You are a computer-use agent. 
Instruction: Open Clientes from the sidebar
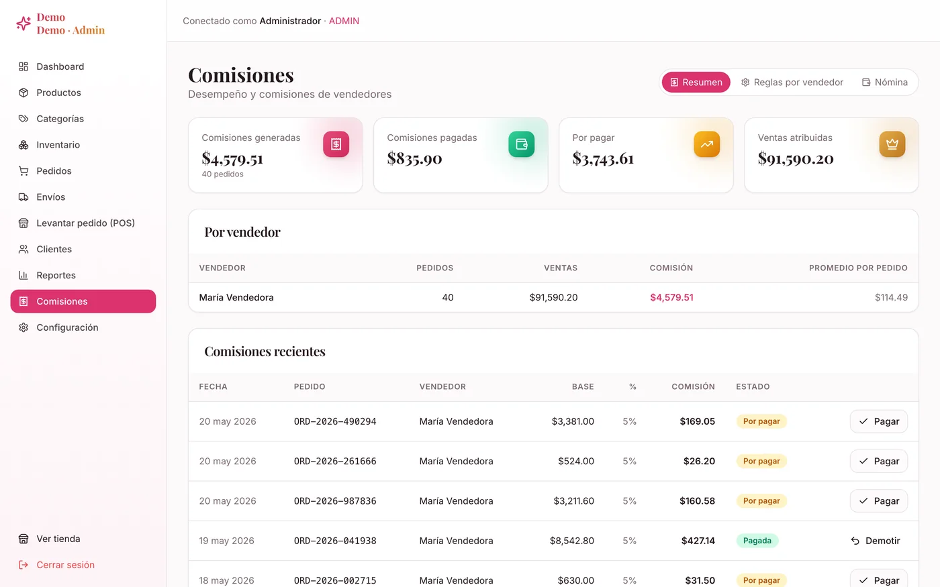click(x=83, y=250)
